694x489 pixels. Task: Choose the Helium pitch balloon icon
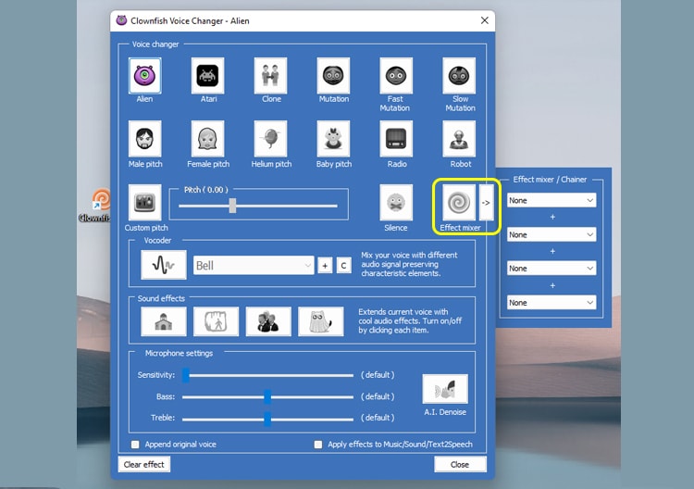click(270, 139)
